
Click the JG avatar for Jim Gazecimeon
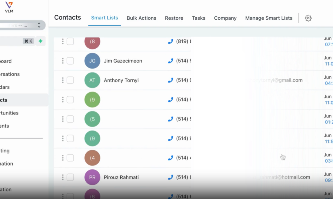tap(92, 61)
